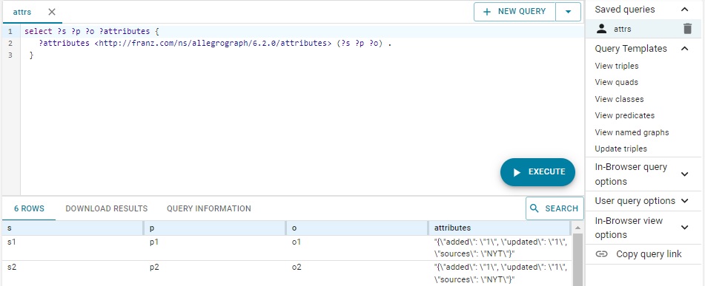Select the o2 cell in results

pos(357,273)
